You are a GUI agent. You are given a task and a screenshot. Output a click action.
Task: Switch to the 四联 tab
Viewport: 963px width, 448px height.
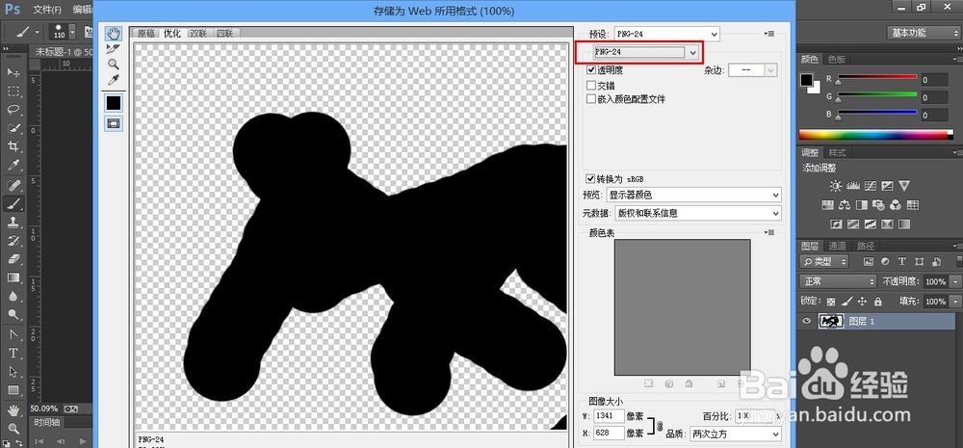tap(224, 34)
